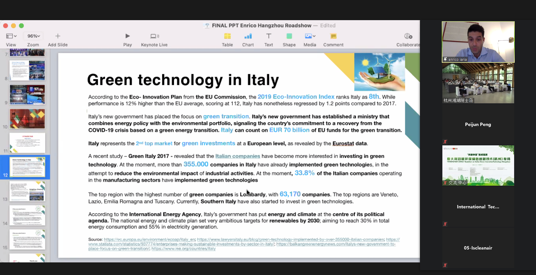Viewport: 536px width, 275px height.
Task: Click the 交流中心 muted microphone icon
Action: click(445, 183)
